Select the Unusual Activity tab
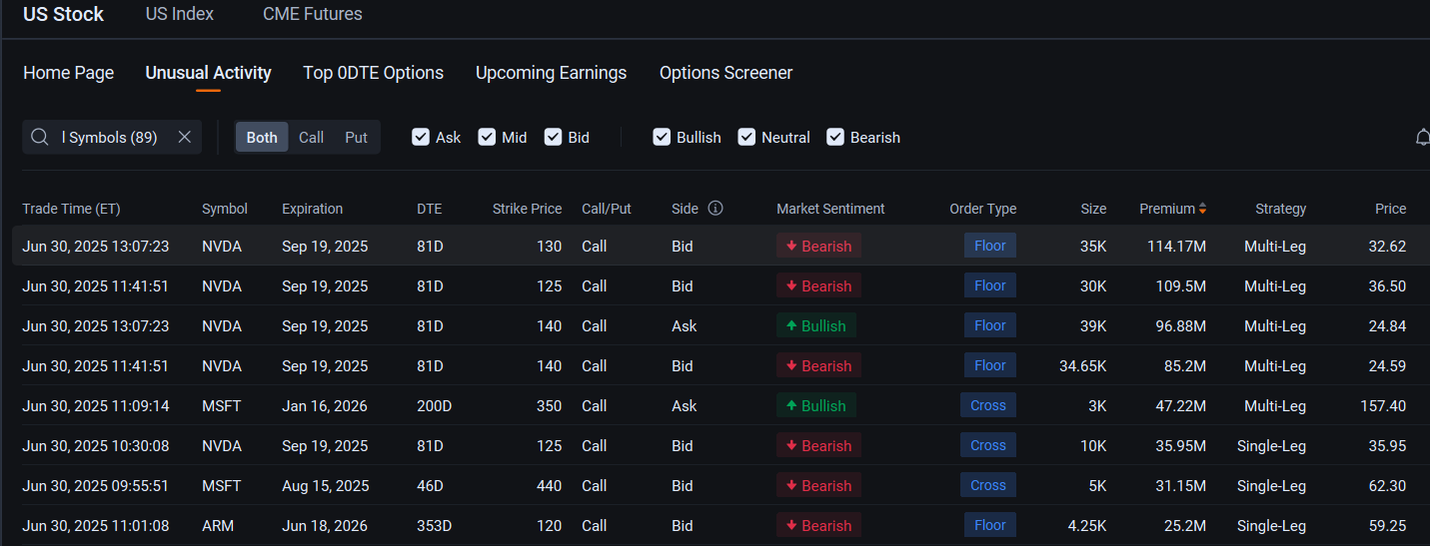Screen dimensions: 1430x546 (x=208, y=73)
